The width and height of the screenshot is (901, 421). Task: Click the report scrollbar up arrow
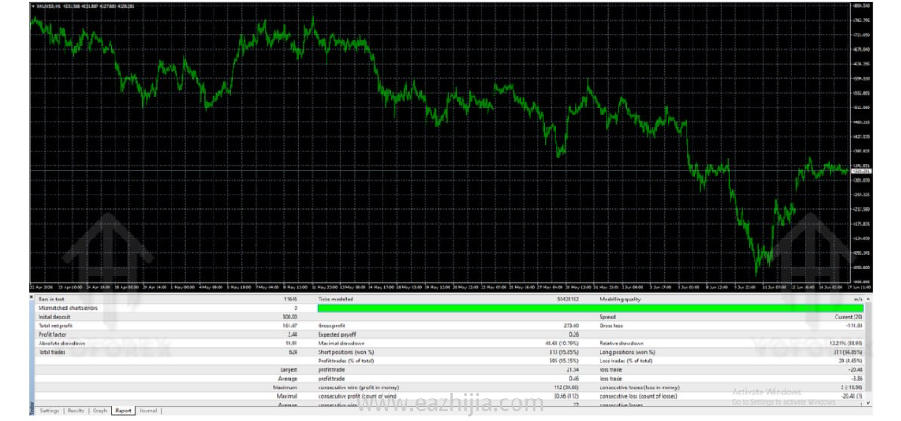click(x=867, y=300)
